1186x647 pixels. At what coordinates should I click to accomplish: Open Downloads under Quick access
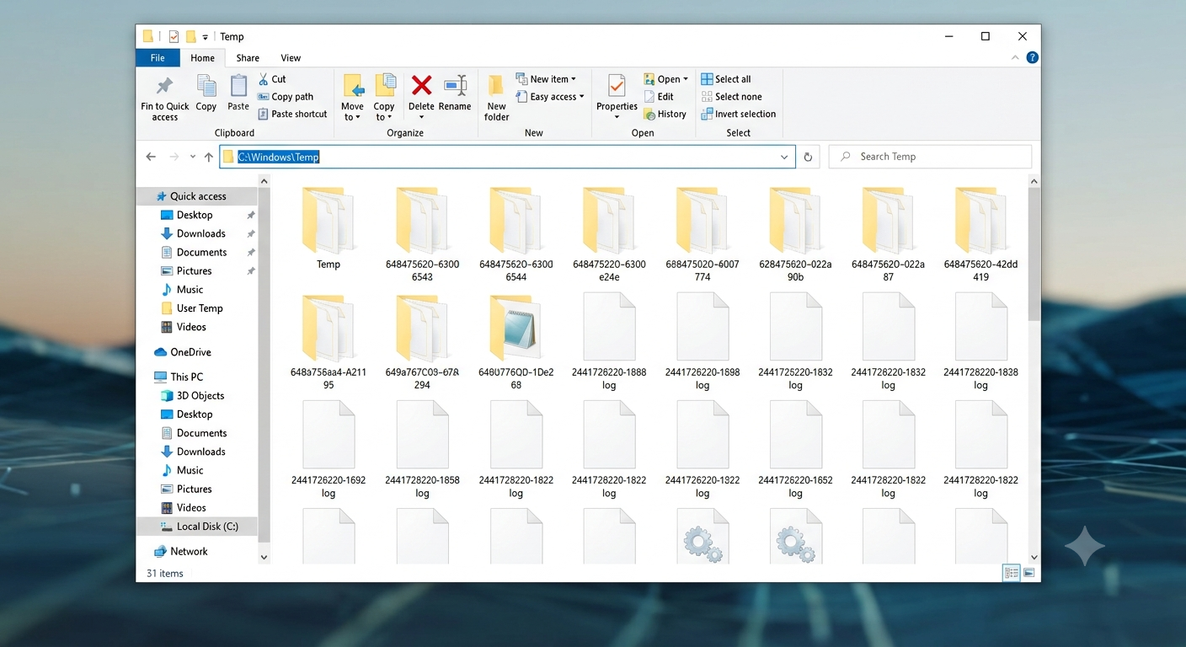(200, 233)
